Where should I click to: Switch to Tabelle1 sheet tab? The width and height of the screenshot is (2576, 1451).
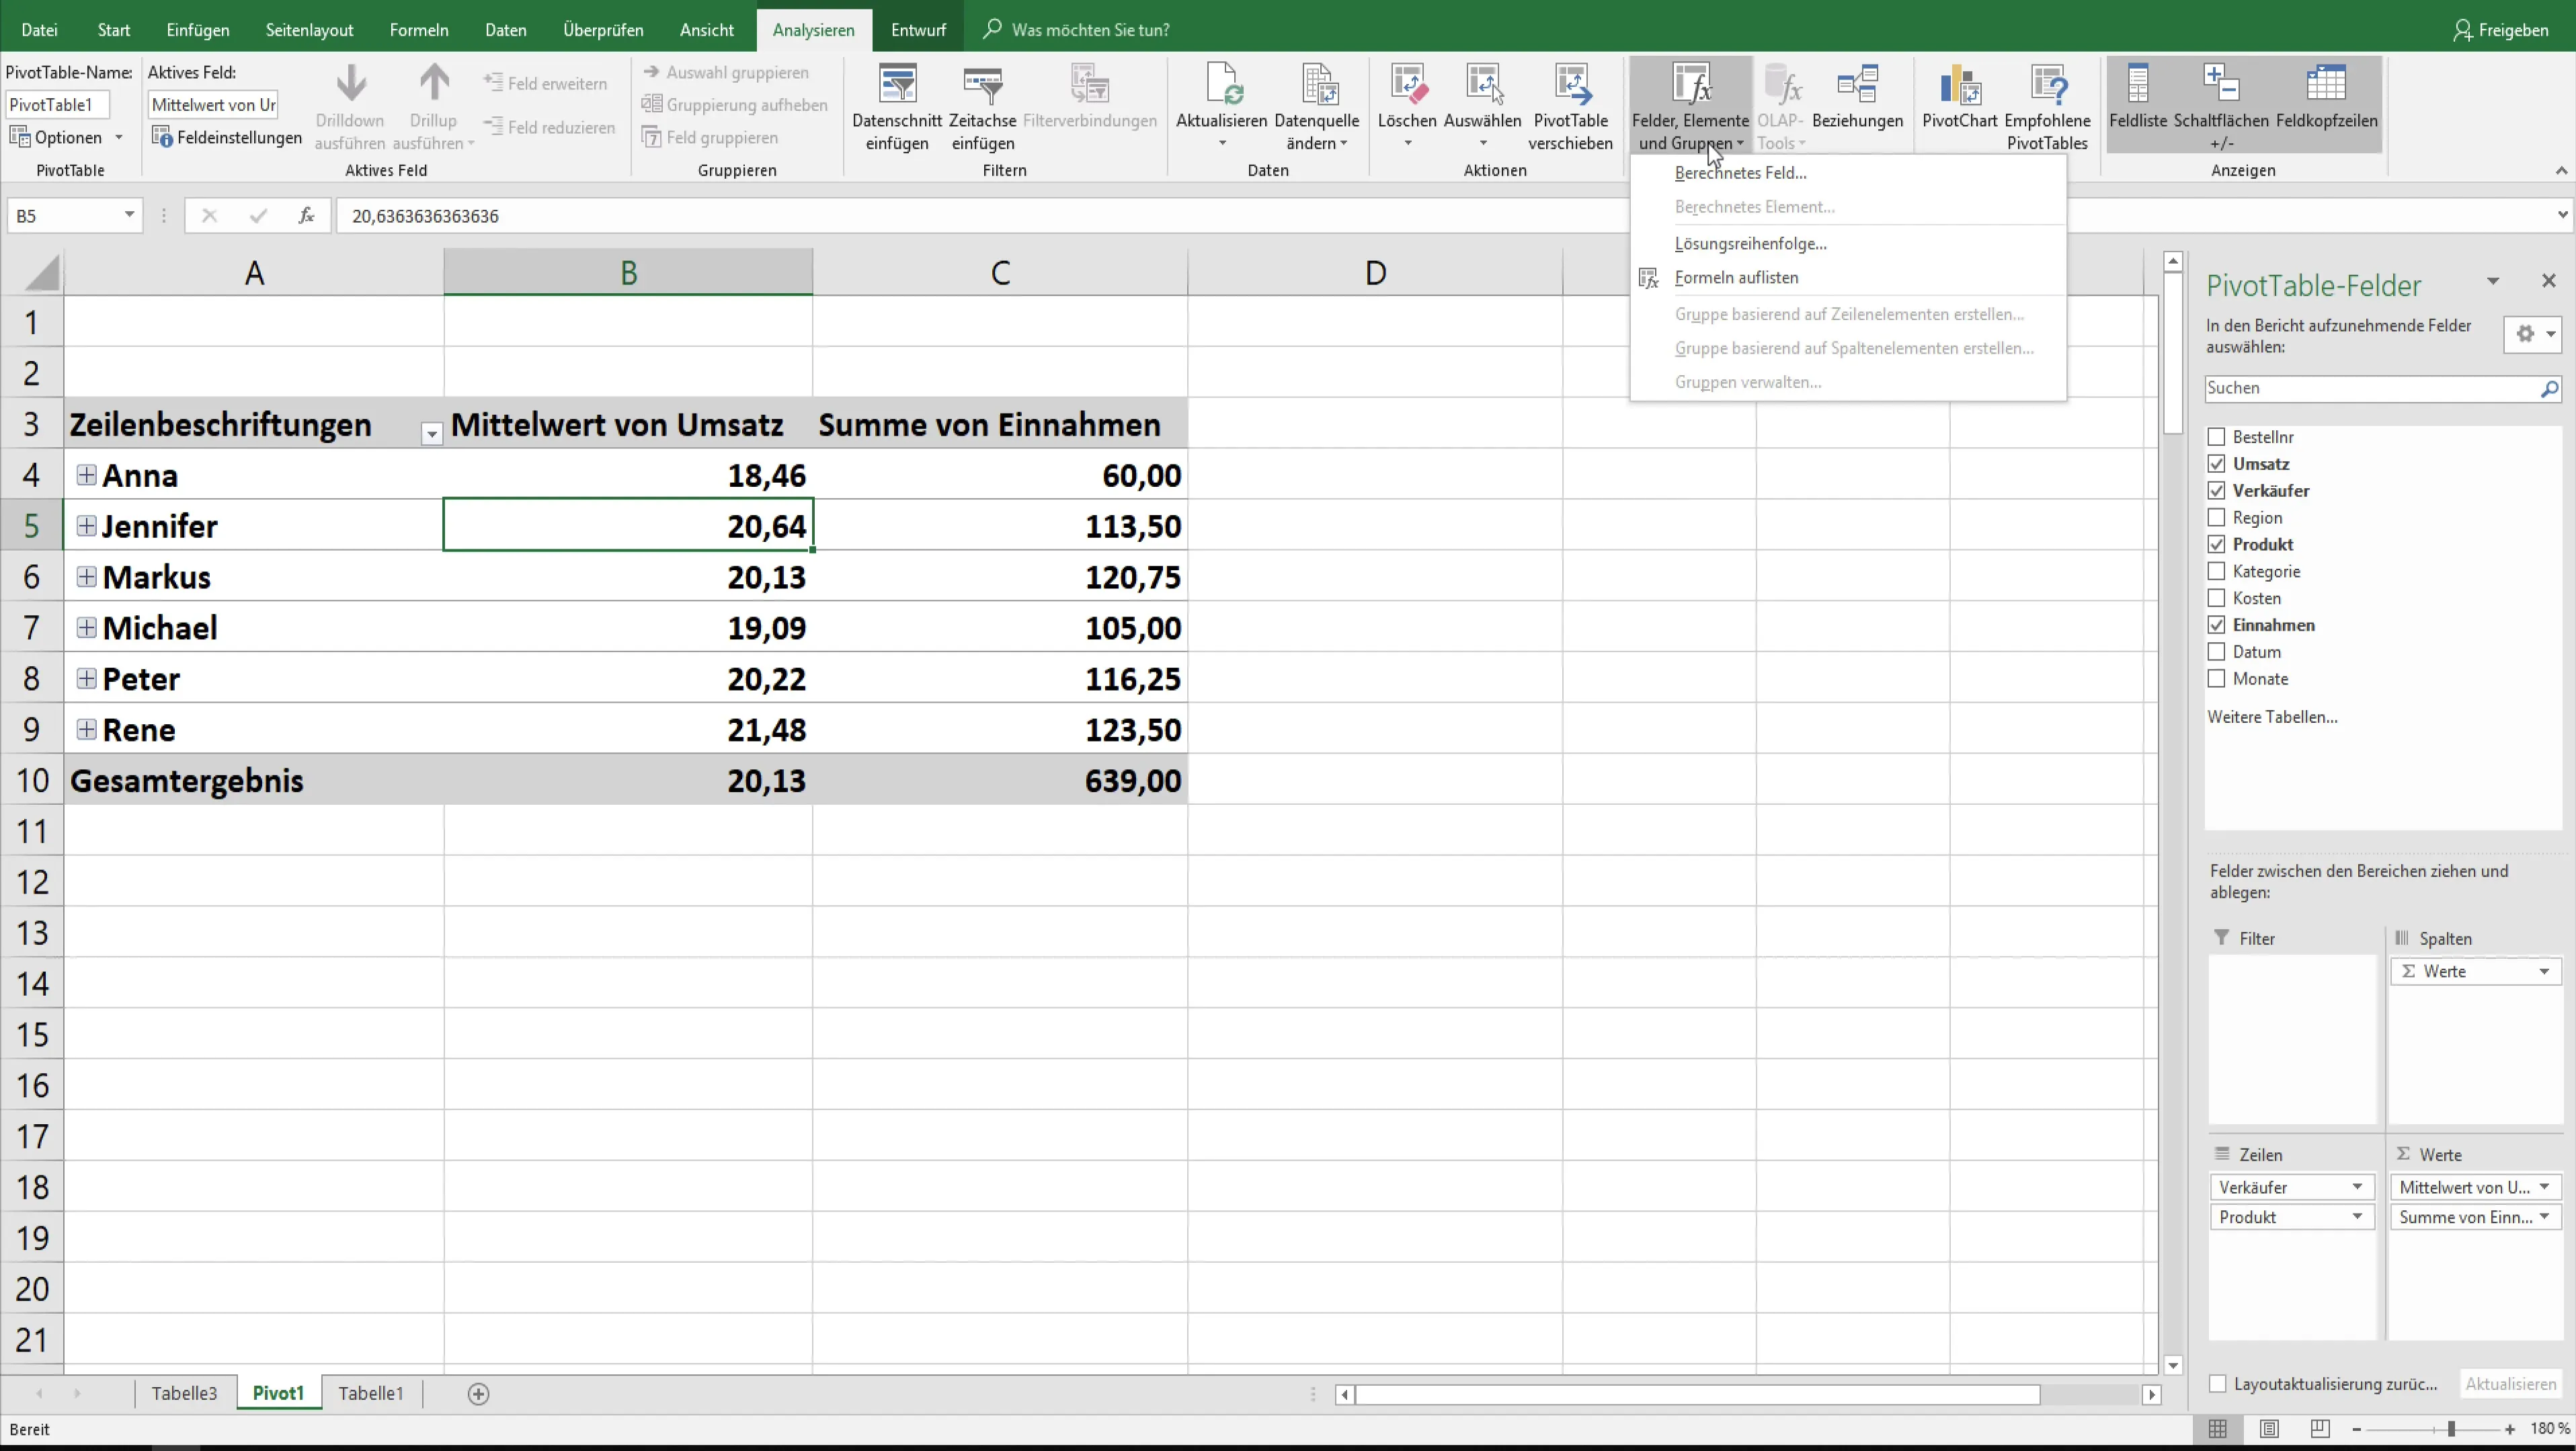click(371, 1393)
